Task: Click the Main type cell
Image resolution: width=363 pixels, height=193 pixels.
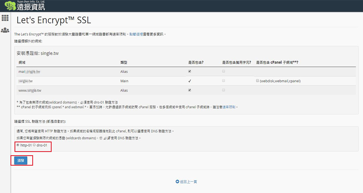Action: click(124, 81)
